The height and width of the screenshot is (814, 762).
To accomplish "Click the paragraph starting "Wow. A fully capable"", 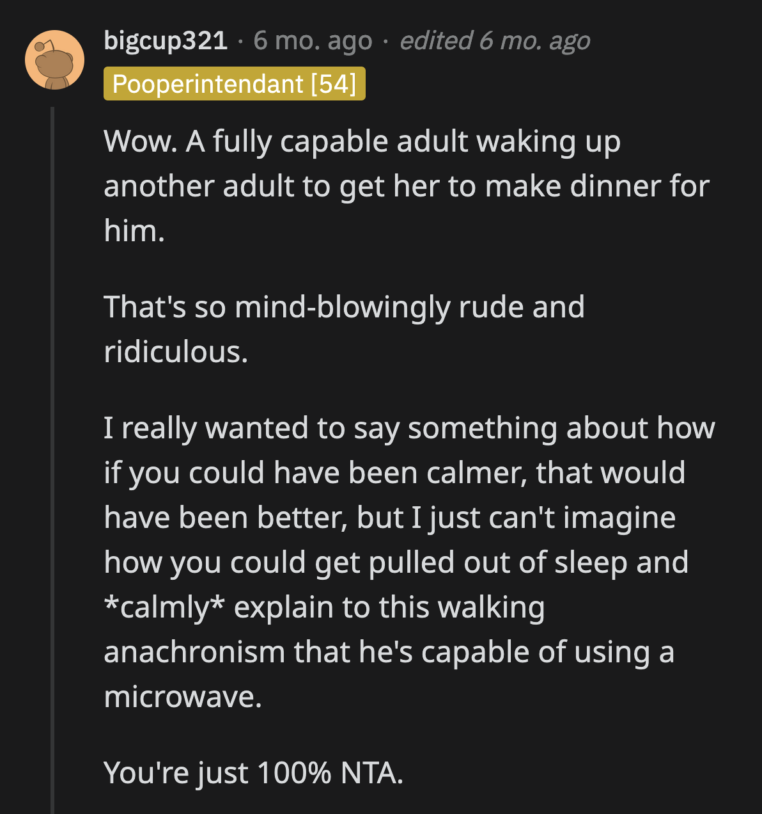I will point(407,186).
